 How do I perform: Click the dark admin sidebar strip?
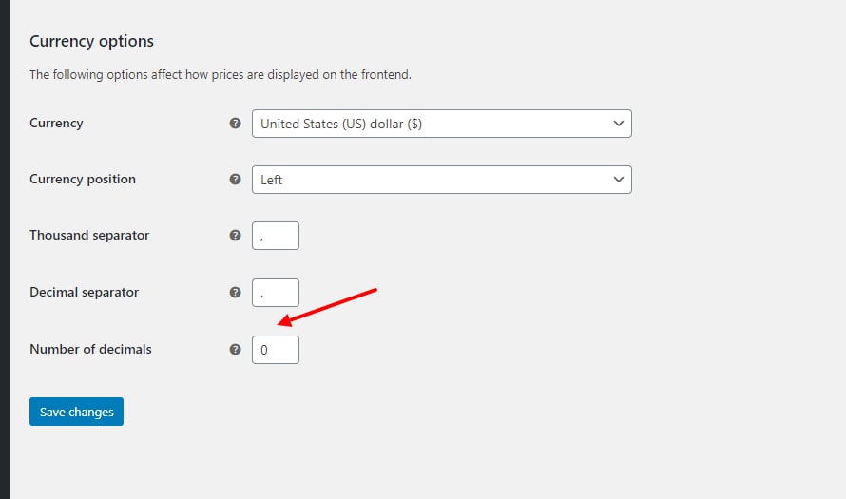tap(5, 249)
